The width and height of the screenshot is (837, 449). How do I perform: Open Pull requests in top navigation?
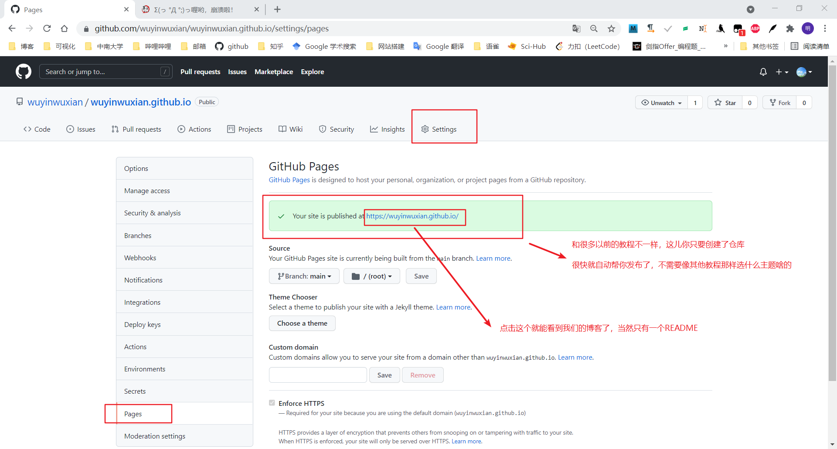click(200, 71)
